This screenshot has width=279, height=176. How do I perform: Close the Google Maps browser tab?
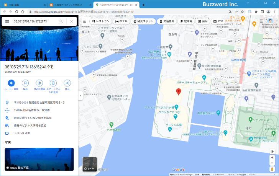pyautogui.click(x=136, y=5)
